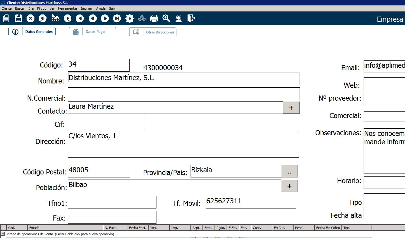
Task: Click the plus button beside Contacto
Action: (291, 108)
